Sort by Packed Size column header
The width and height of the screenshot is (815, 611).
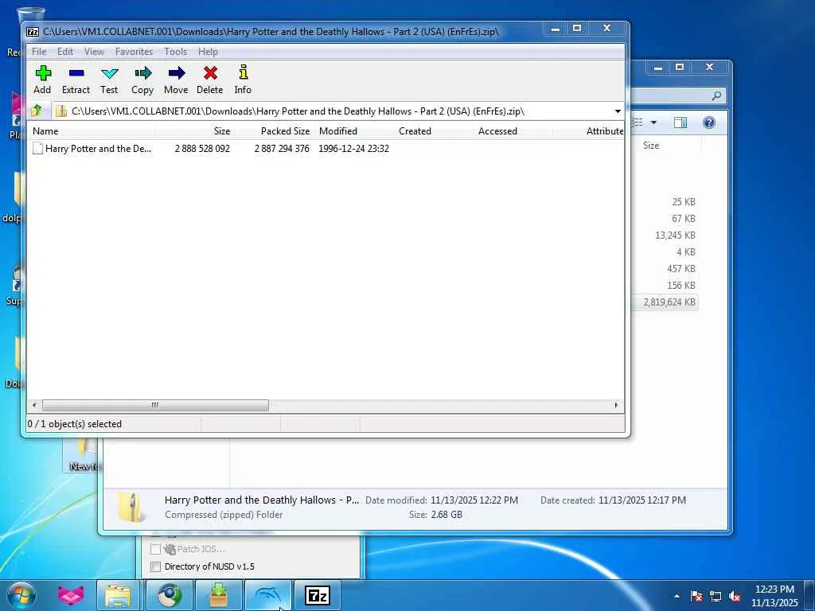[275, 131]
